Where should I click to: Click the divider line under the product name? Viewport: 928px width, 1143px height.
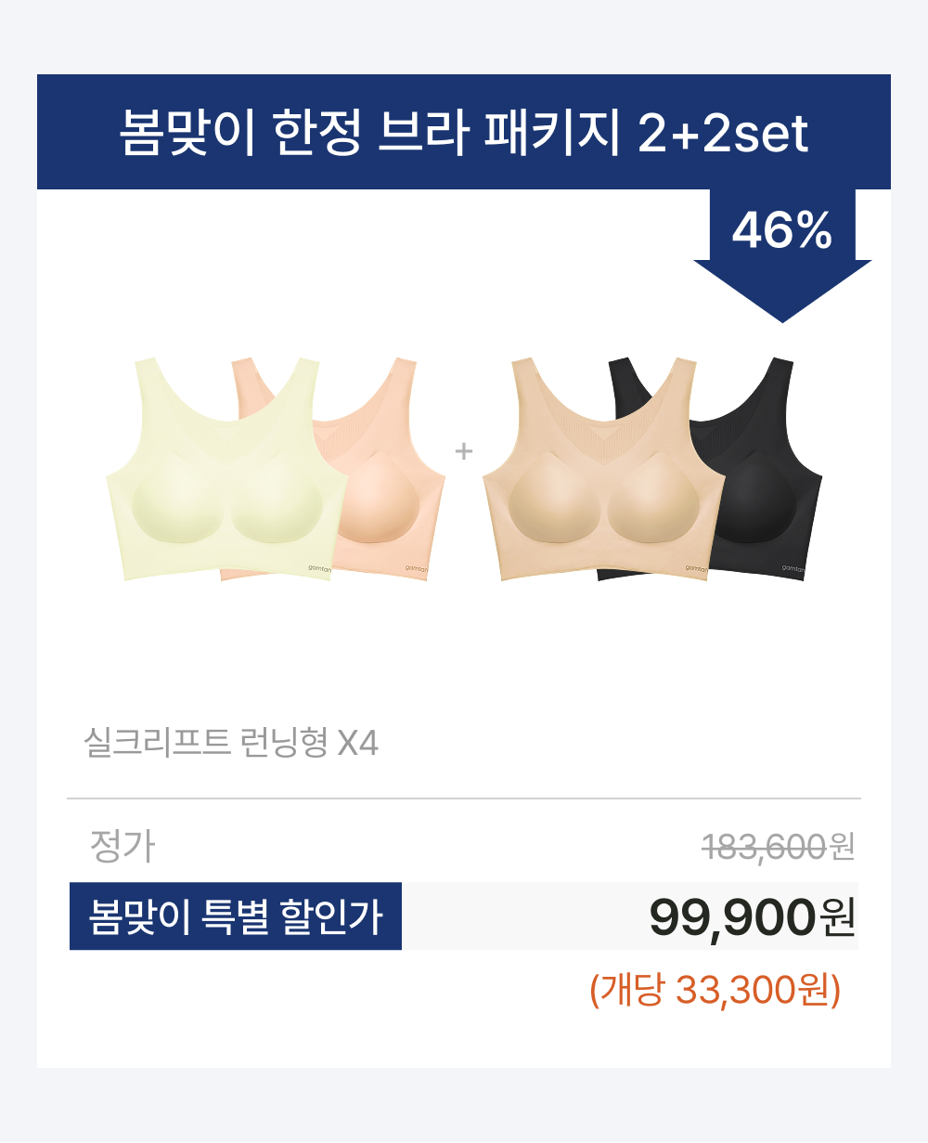[x=464, y=799]
